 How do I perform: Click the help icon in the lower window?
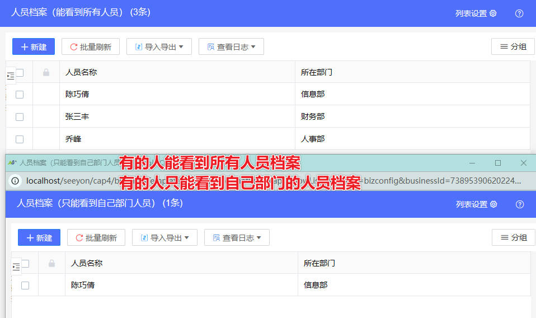point(520,204)
